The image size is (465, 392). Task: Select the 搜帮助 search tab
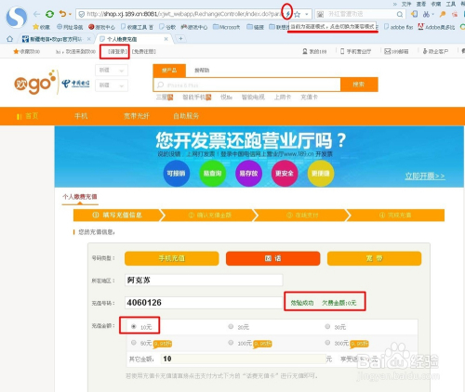202,71
